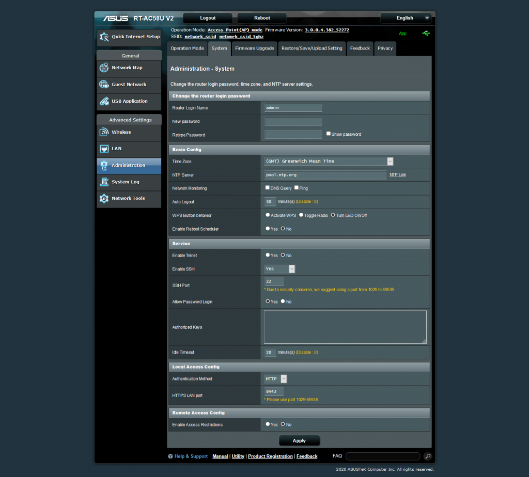529x477 pixels.
Task: Click the Reboot button
Action: point(262,18)
